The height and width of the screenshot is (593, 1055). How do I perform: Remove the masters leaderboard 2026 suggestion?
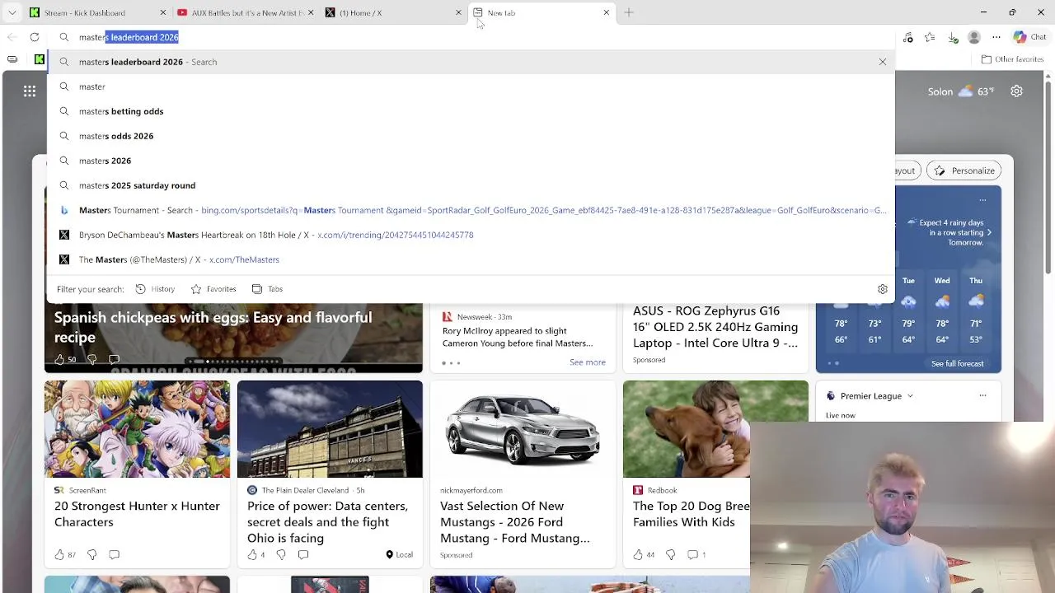click(x=882, y=62)
